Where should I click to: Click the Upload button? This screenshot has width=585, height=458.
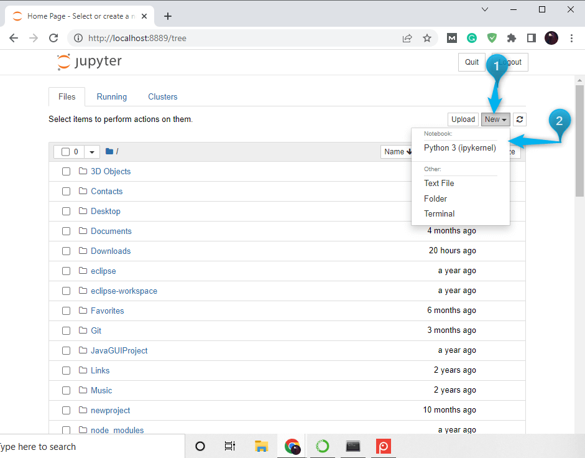click(463, 119)
